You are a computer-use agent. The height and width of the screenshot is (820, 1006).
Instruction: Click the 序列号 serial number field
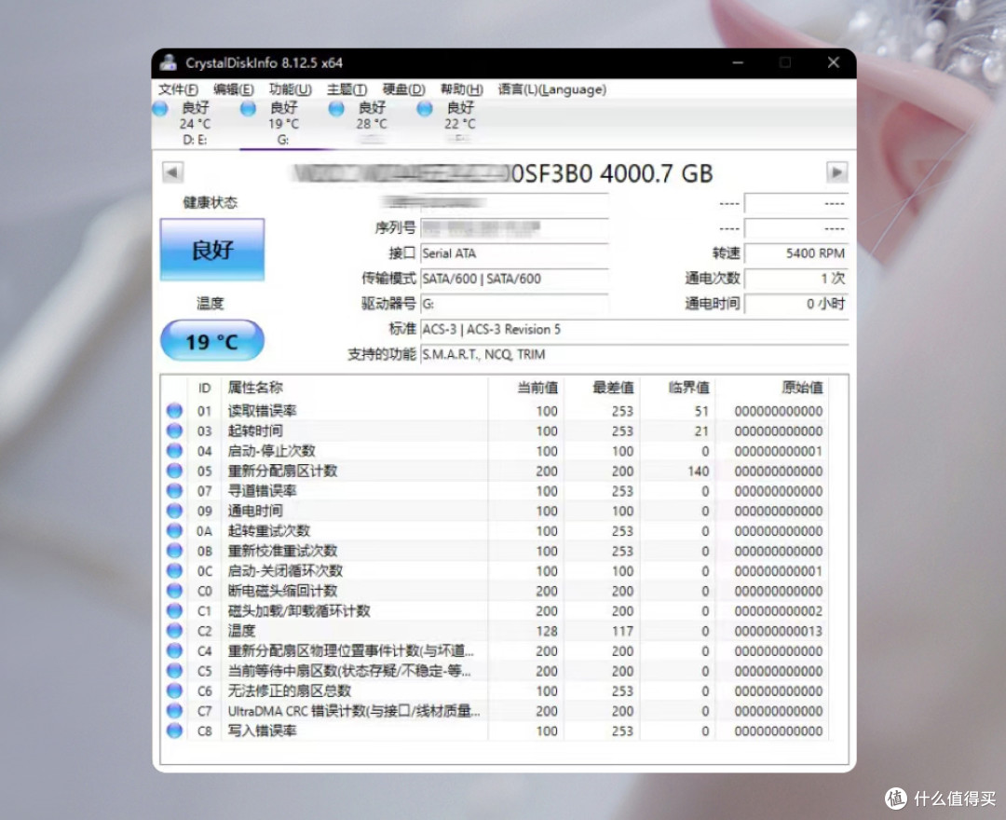click(x=514, y=227)
